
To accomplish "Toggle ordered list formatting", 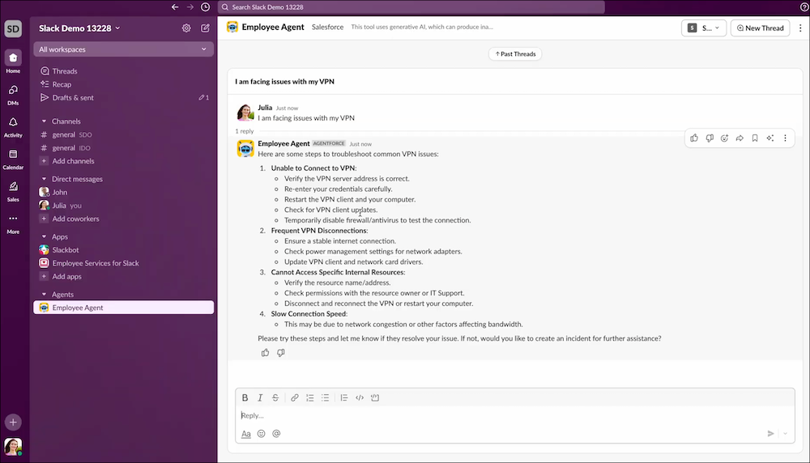I will [x=310, y=398].
